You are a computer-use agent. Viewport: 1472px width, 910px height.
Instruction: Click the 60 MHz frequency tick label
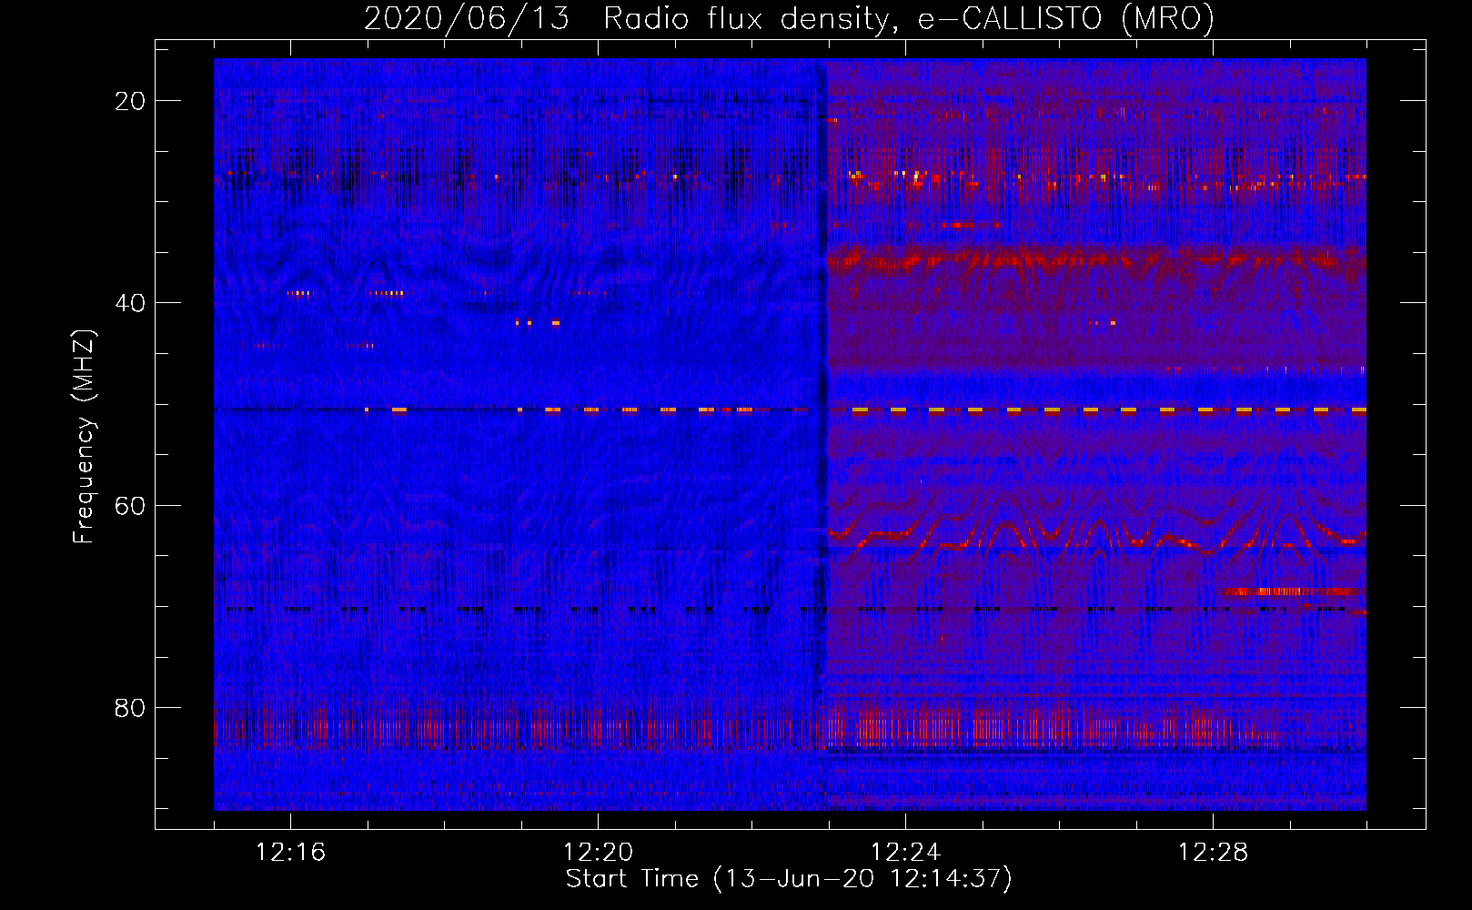pos(130,506)
